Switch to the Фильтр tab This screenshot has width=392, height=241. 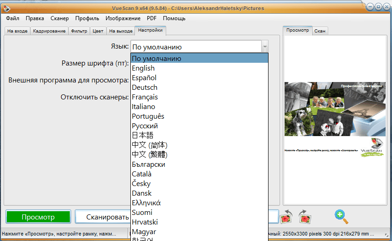tap(79, 31)
